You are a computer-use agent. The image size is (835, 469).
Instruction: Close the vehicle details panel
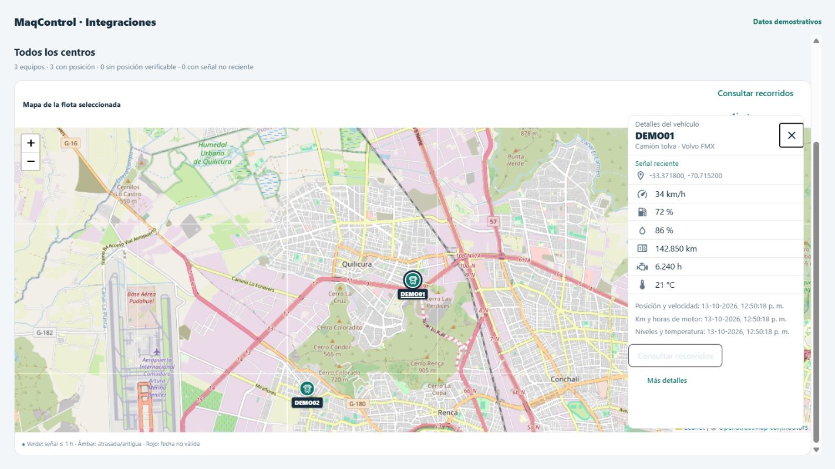[x=791, y=135]
